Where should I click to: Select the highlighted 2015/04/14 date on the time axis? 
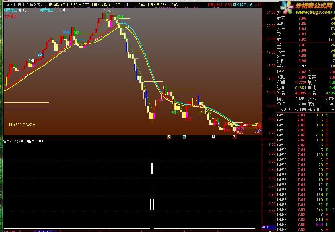(x=45, y=231)
